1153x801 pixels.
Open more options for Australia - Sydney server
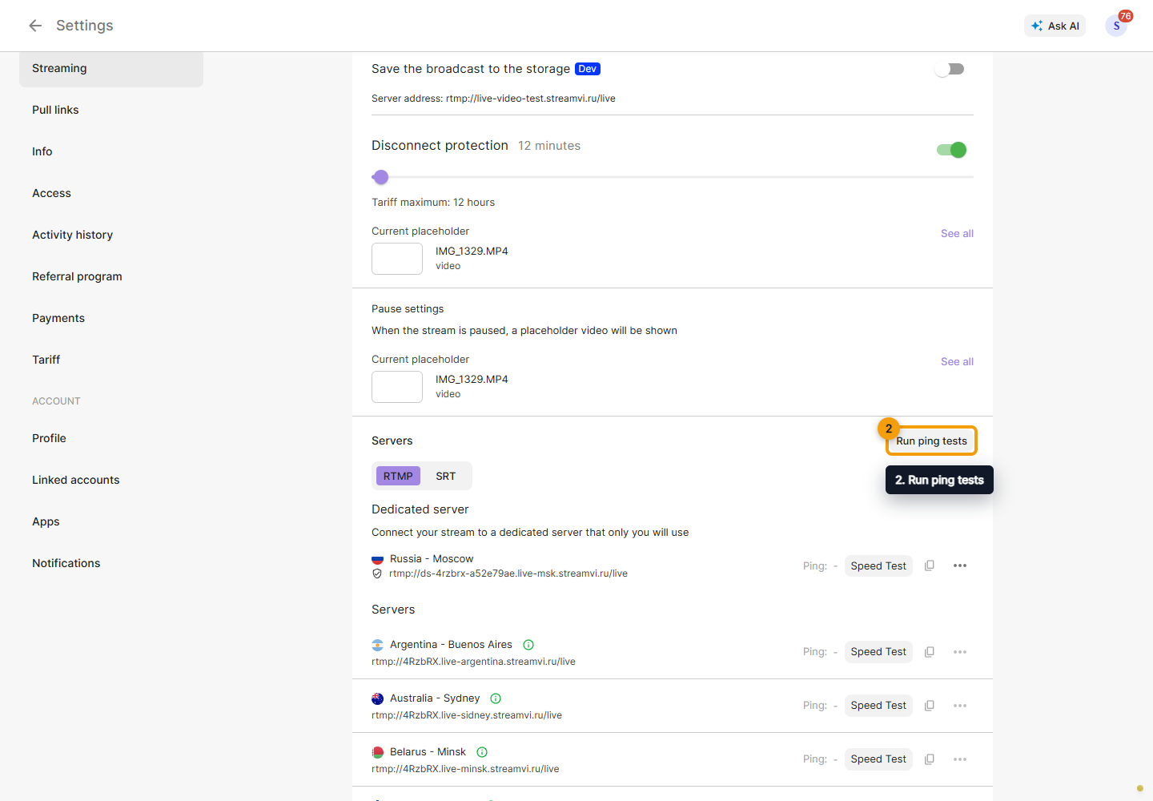[960, 706]
